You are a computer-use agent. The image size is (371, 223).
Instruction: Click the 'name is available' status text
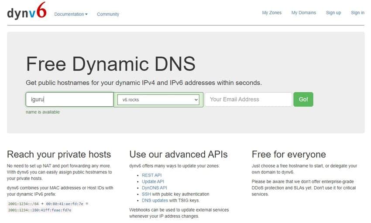(43, 112)
